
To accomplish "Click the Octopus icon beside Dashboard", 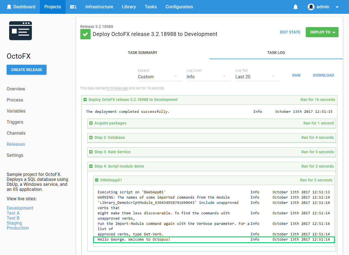I will (x=9, y=7).
